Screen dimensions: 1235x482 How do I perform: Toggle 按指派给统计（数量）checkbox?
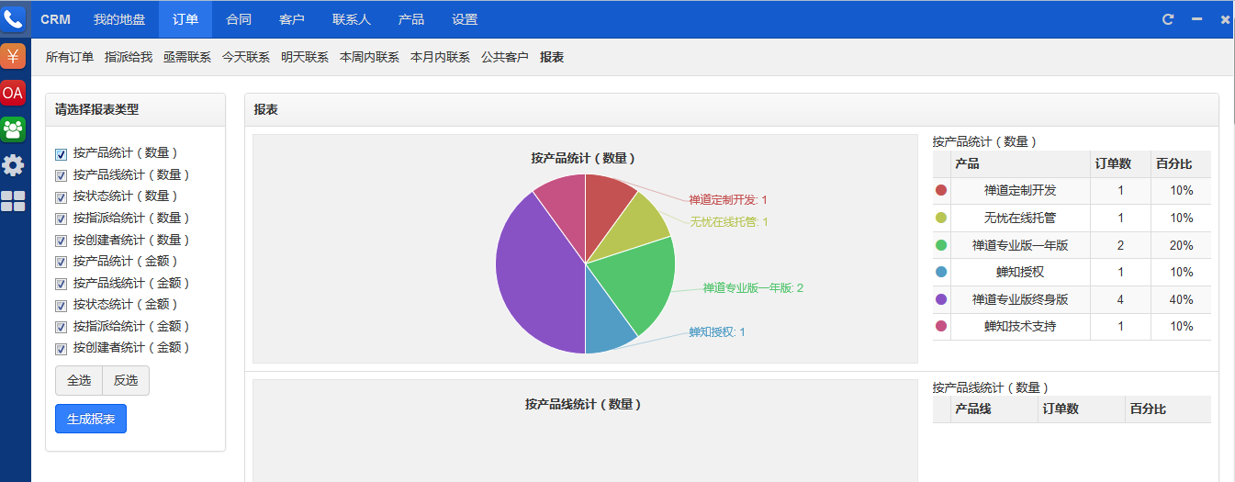point(62,219)
